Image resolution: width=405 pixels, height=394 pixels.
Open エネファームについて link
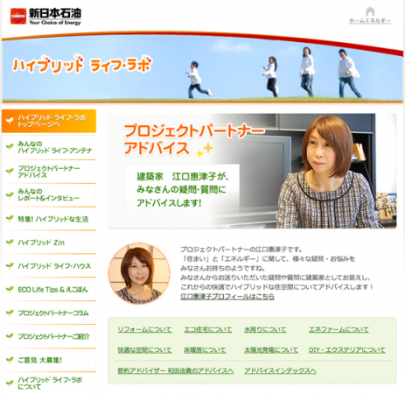[339, 329]
